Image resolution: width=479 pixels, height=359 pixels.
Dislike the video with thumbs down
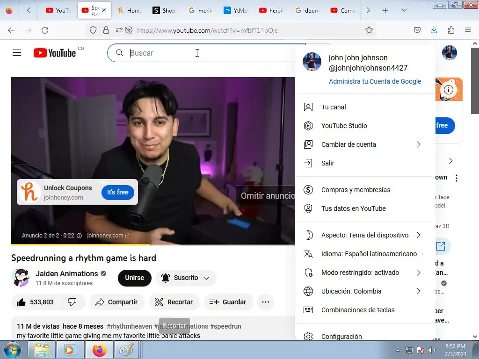tap(73, 302)
